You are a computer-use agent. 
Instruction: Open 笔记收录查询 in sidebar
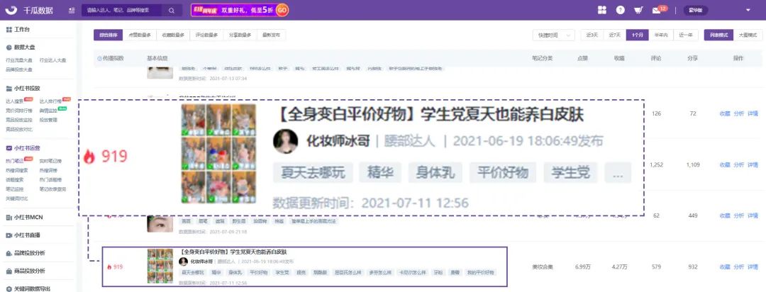(52, 189)
